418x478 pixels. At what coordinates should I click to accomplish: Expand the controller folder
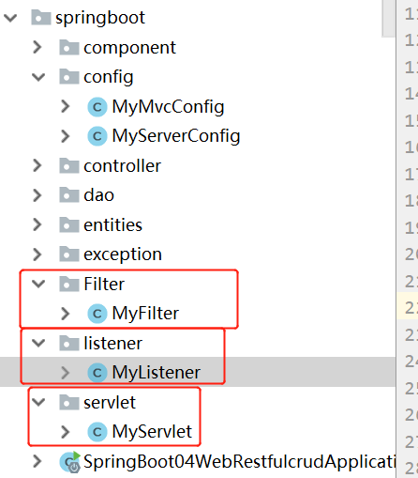pos(37,165)
